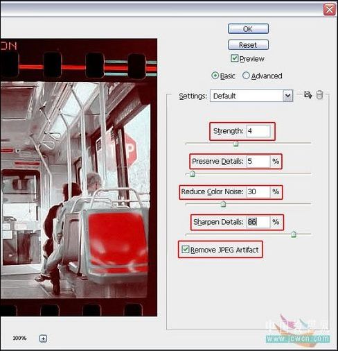Screen dimensions: 338x351
Task: Click the Preserve Details percent field
Action: (x=258, y=161)
